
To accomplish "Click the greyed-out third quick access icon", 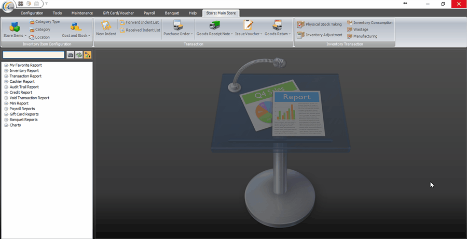I will point(36,4).
